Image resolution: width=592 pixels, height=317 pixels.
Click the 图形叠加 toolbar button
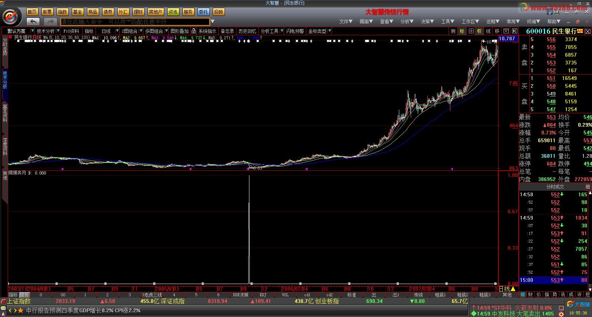click(x=180, y=31)
